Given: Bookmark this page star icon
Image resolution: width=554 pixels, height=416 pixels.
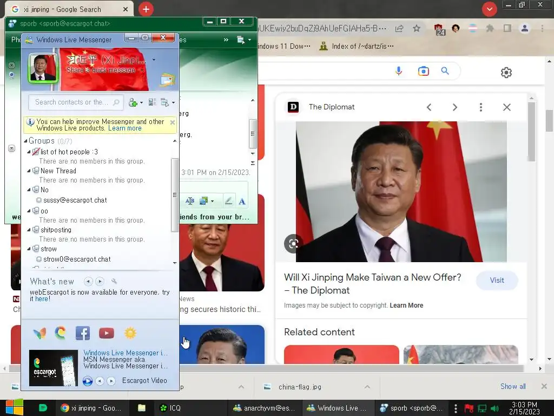Looking at the screenshot, I should (x=417, y=28).
